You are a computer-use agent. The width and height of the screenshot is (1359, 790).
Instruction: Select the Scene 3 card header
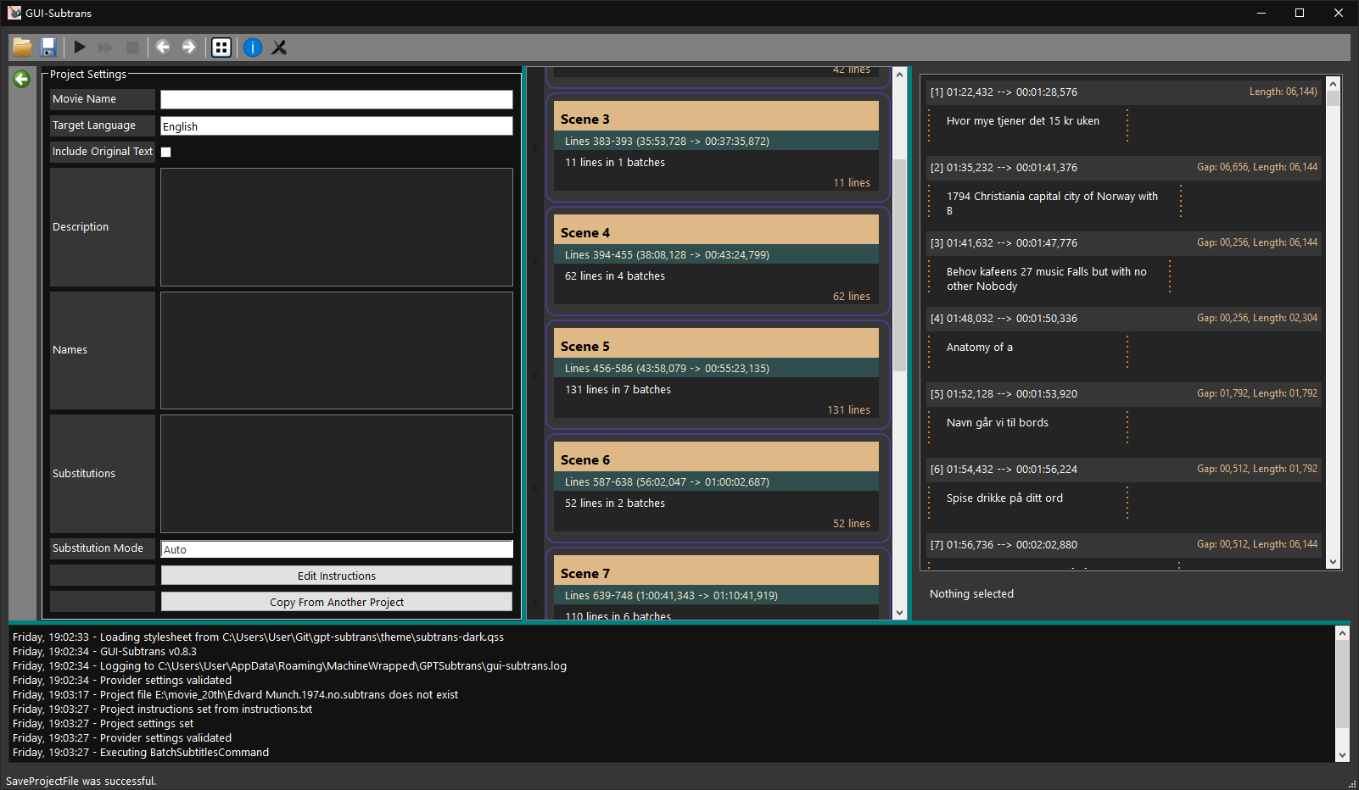pyautogui.click(x=716, y=117)
